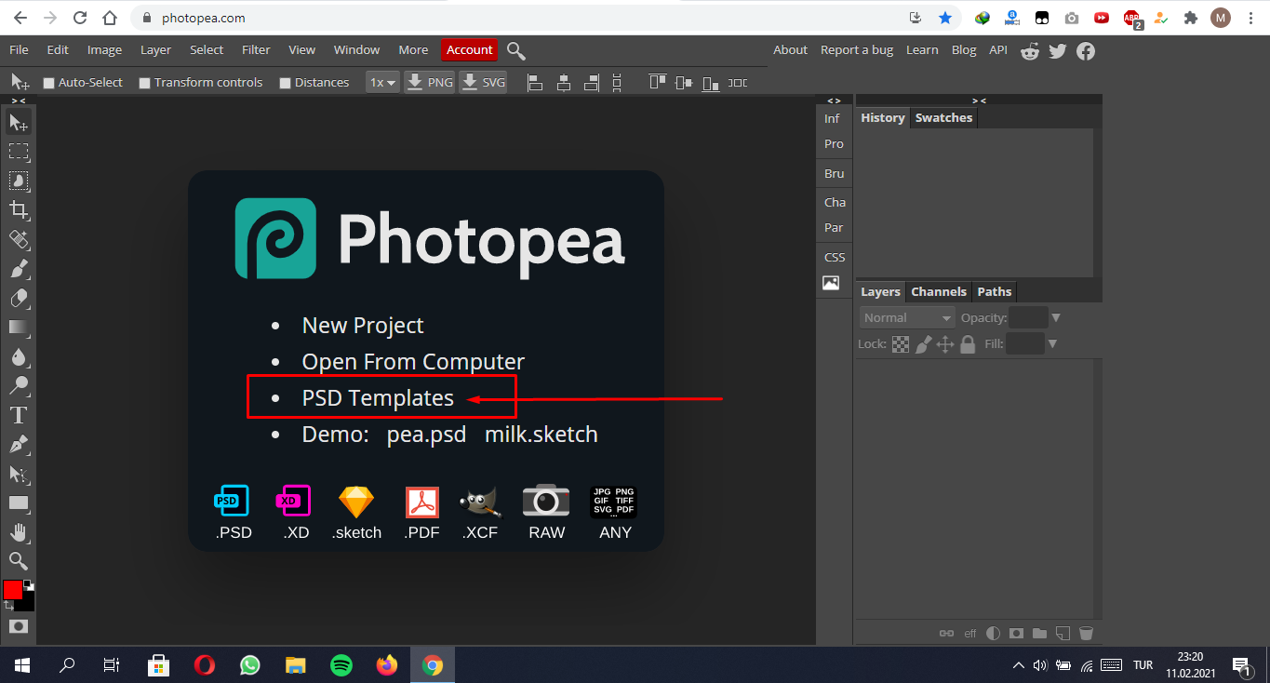Toggle lock position
1270x683 pixels.
pyautogui.click(x=945, y=344)
